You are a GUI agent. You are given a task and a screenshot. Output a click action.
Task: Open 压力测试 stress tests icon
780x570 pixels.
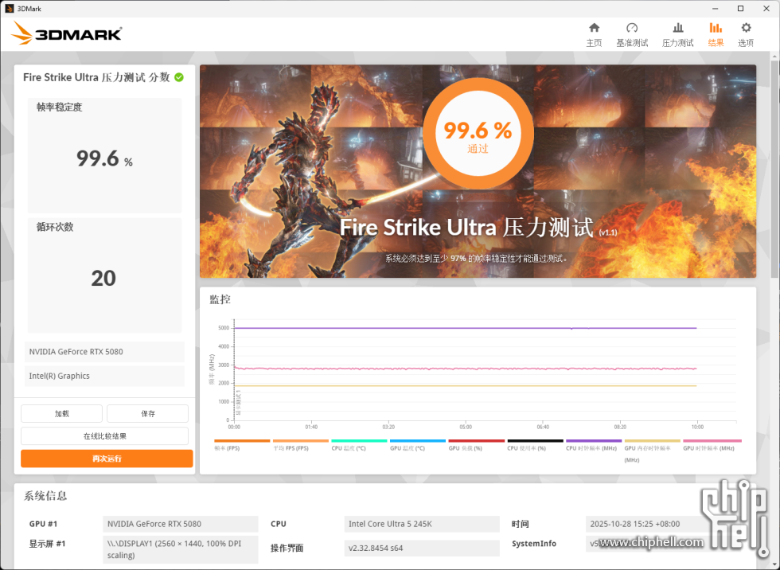pyautogui.click(x=677, y=29)
